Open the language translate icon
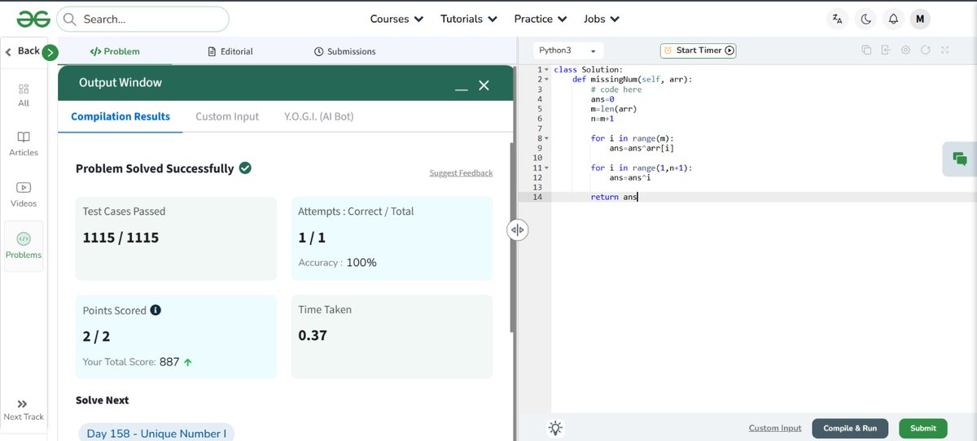This screenshot has height=441, width=977. (x=837, y=19)
